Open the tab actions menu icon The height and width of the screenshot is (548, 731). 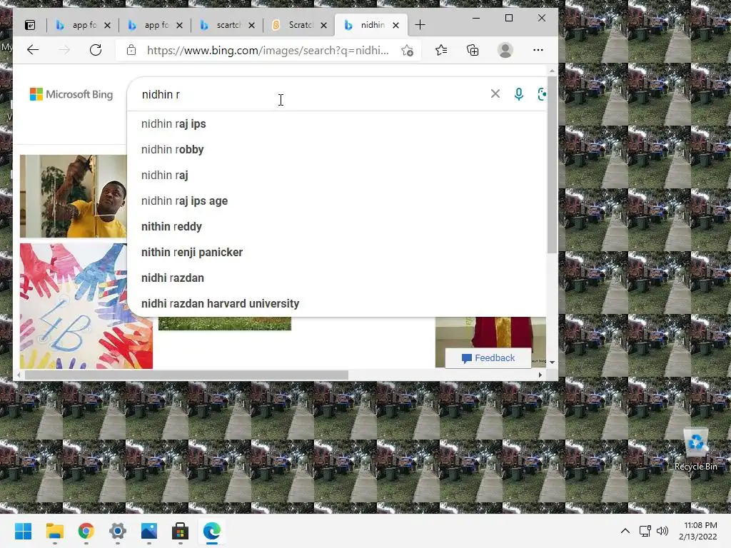30,25
